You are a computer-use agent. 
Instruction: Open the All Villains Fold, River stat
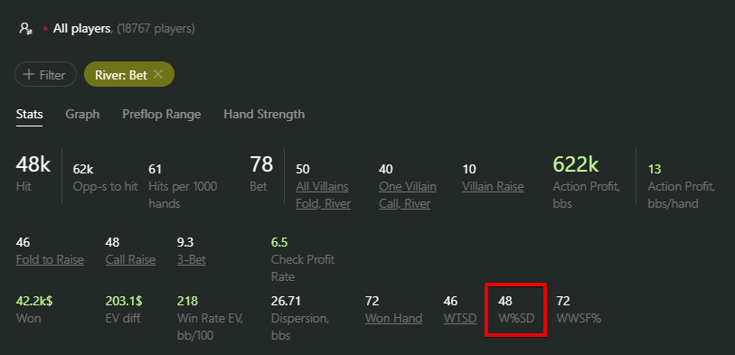pos(323,195)
